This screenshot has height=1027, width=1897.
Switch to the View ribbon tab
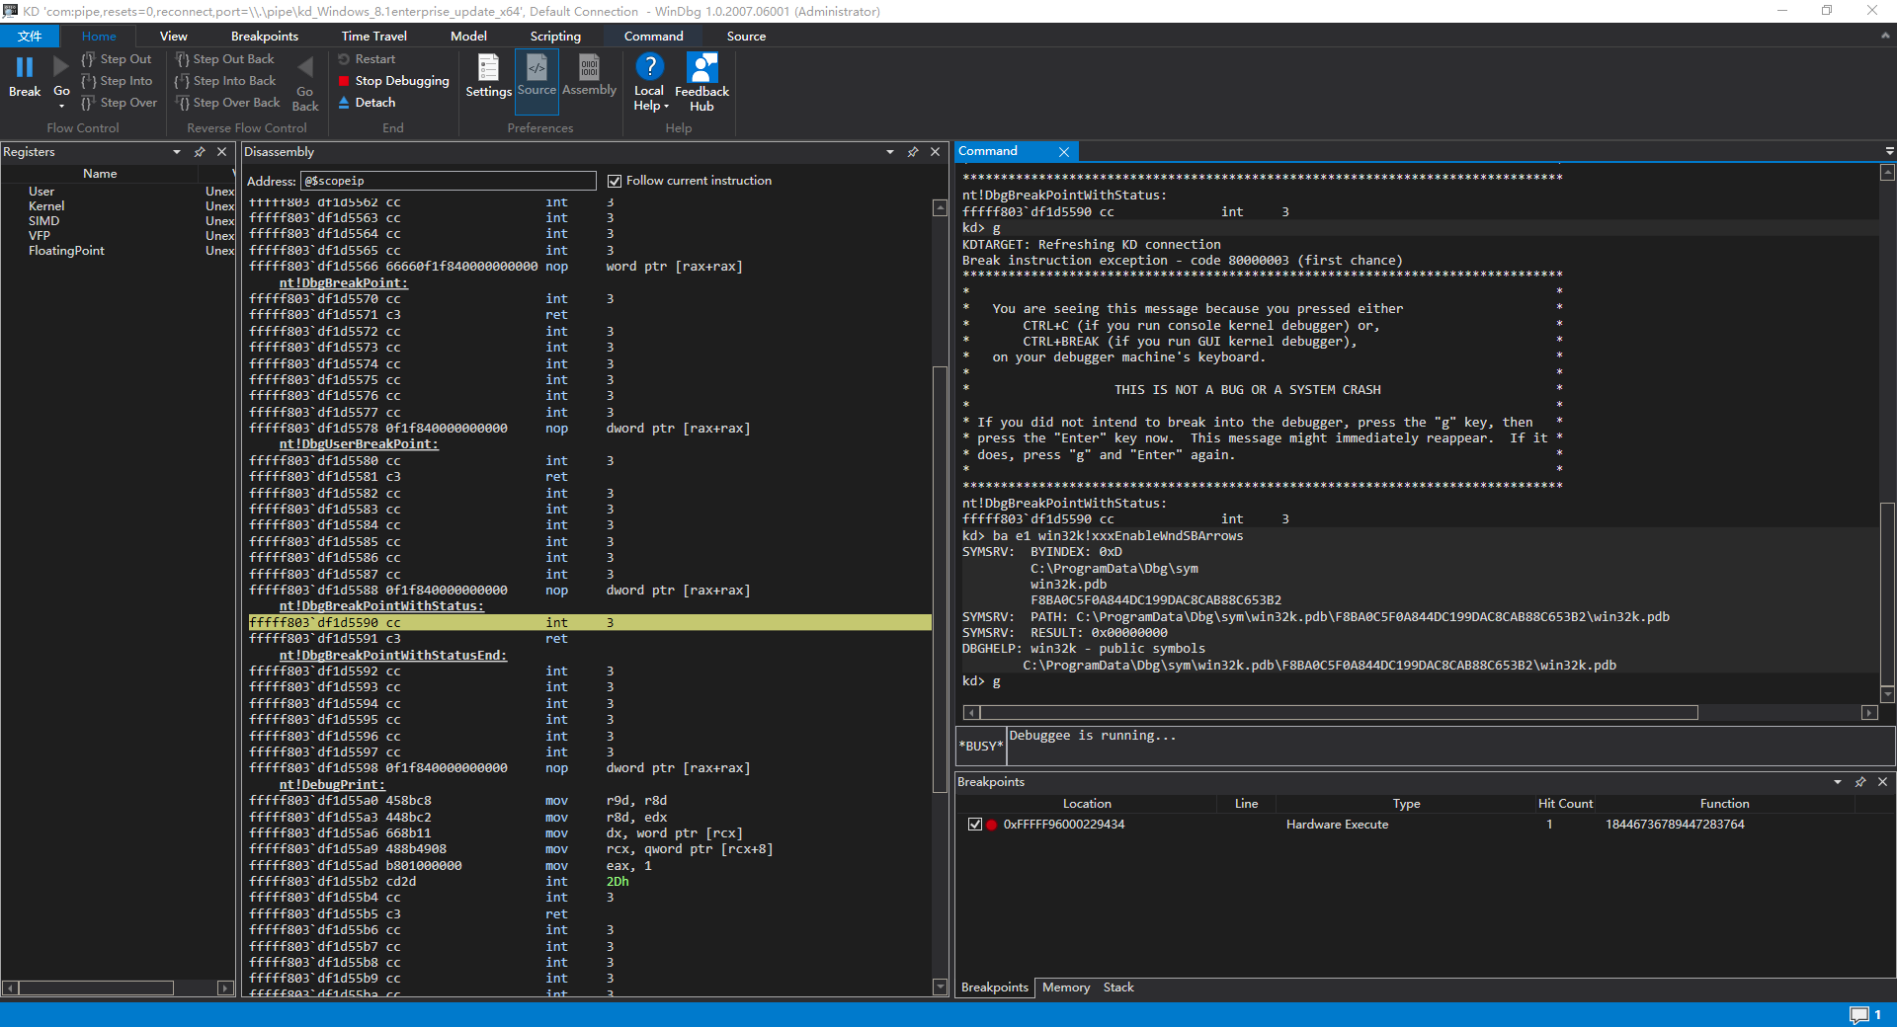(174, 37)
